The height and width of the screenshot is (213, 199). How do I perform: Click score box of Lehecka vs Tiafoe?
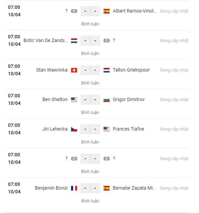tap(90, 129)
